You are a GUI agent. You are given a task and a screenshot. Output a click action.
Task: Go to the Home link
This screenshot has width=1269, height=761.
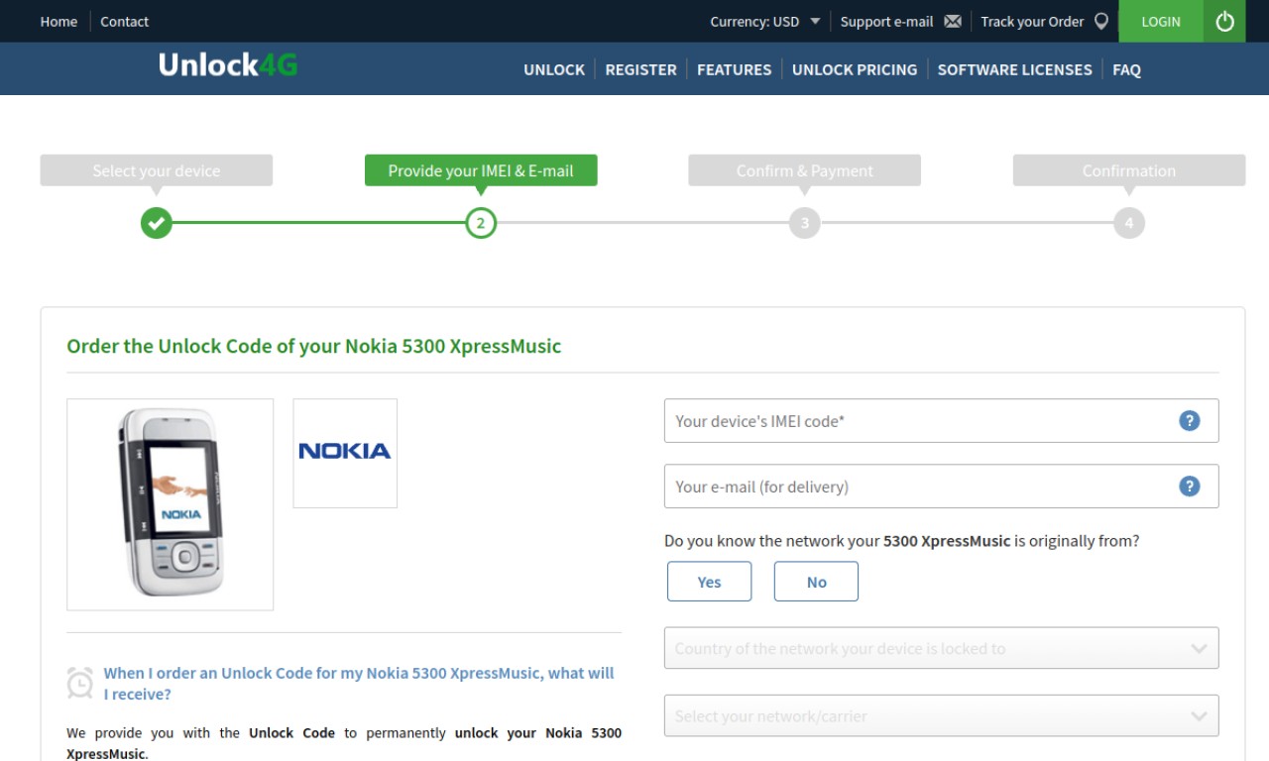pyautogui.click(x=58, y=22)
